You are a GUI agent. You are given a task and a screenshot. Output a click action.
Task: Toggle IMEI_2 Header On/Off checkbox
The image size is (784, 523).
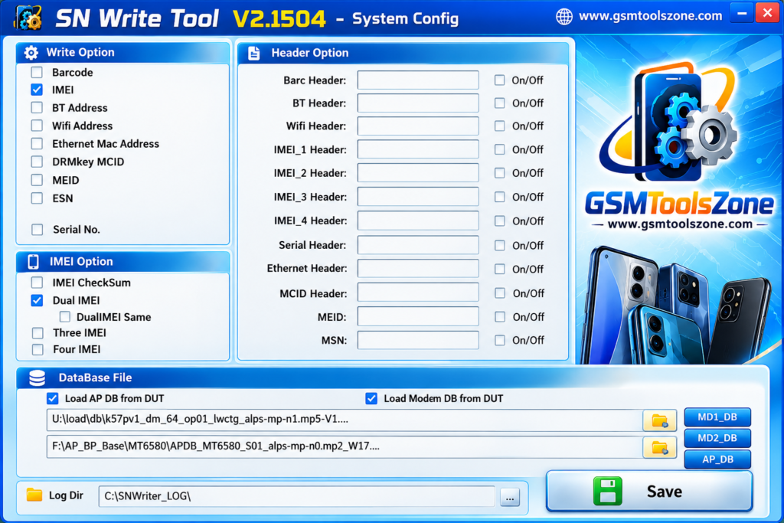click(x=499, y=173)
